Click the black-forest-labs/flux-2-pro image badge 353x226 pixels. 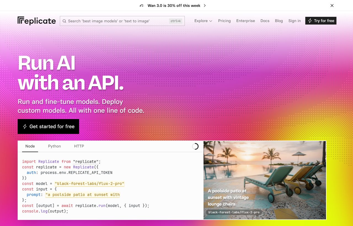pos(234,212)
